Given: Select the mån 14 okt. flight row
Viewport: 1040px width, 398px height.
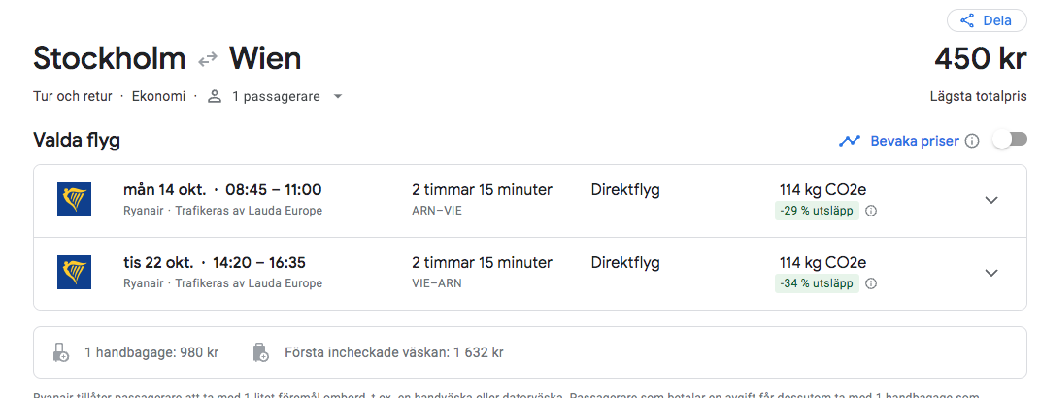Looking at the screenshot, I should [x=486, y=200].
